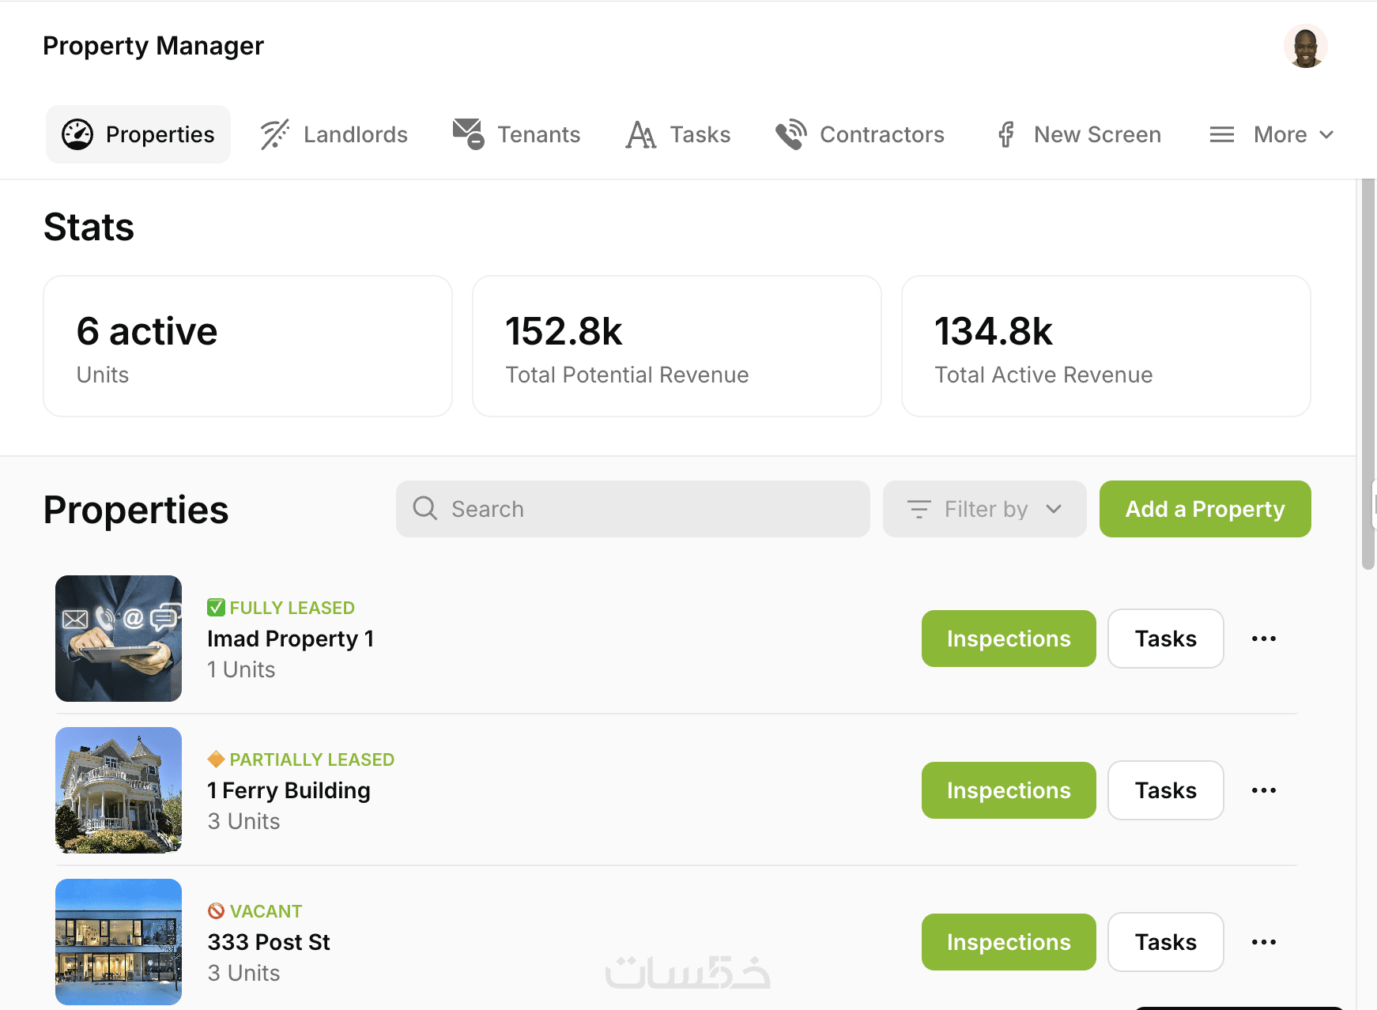Screen dimensions: 1377x1010
Task: Open Inspections for Imad Property 1
Action: click(1008, 639)
